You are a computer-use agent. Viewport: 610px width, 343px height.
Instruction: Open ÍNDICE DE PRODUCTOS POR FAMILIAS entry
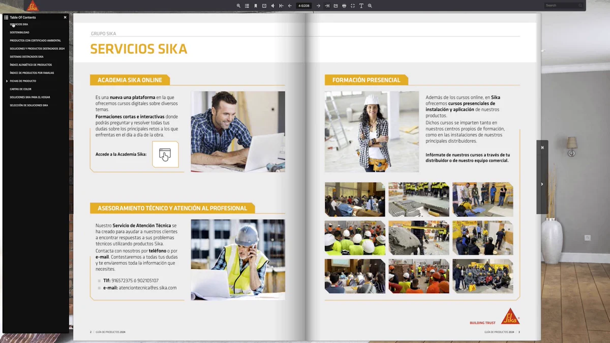32,73
